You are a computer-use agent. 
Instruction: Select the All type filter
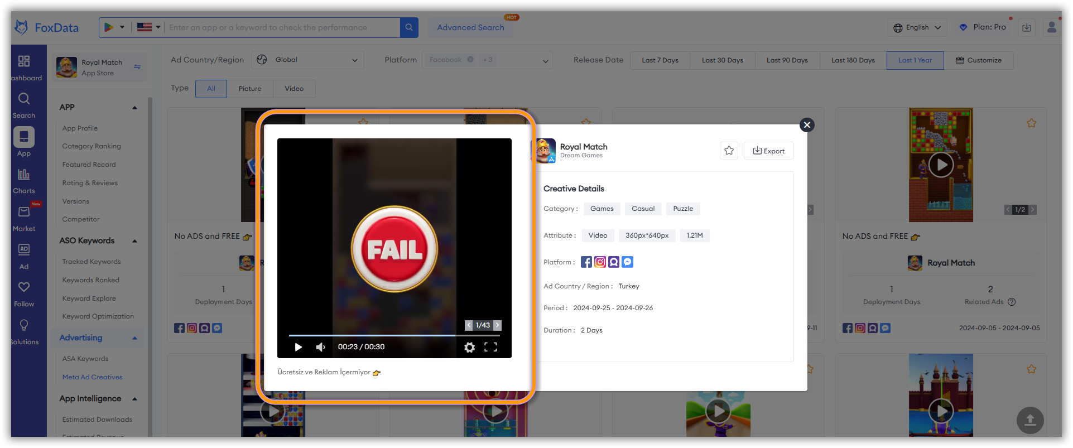pos(211,89)
